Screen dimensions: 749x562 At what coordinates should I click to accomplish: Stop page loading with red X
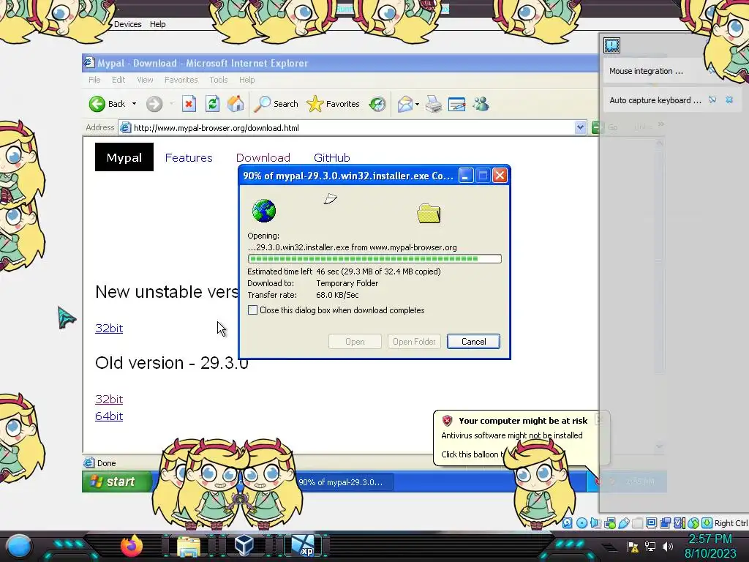coord(189,104)
